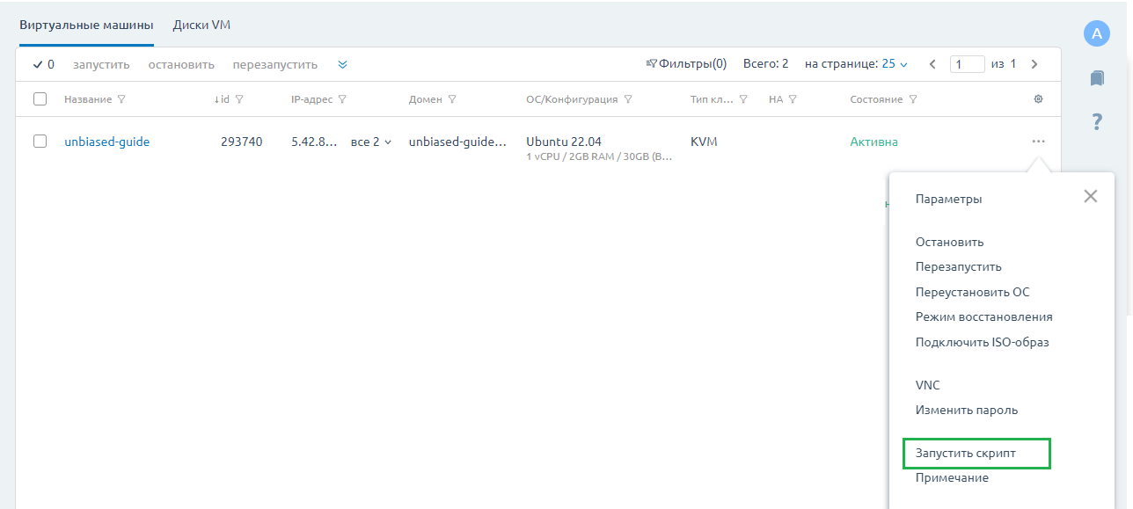The width and height of the screenshot is (1133, 509).
Task: Open the per-page count dropdown
Action: (895, 64)
